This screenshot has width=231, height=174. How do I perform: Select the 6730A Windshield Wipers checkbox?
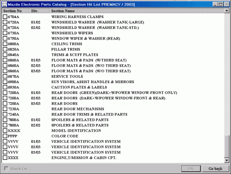pos(5,33)
